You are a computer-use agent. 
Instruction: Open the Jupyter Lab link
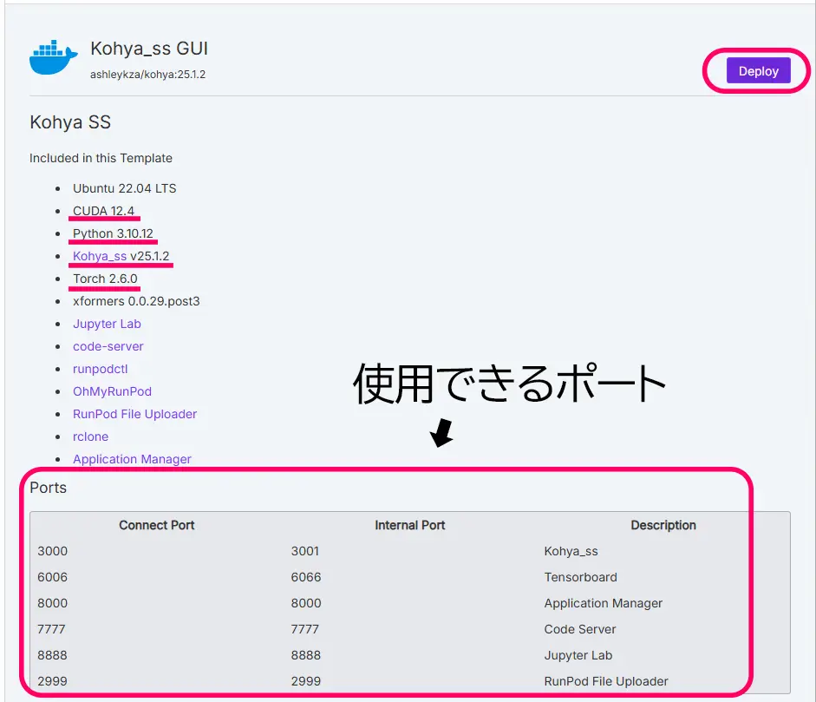pyautogui.click(x=107, y=324)
